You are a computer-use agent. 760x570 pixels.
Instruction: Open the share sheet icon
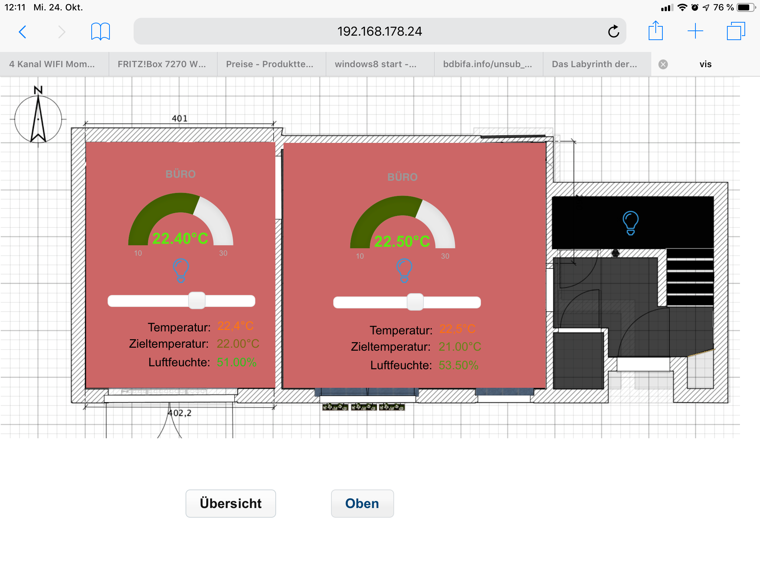click(x=655, y=31)
